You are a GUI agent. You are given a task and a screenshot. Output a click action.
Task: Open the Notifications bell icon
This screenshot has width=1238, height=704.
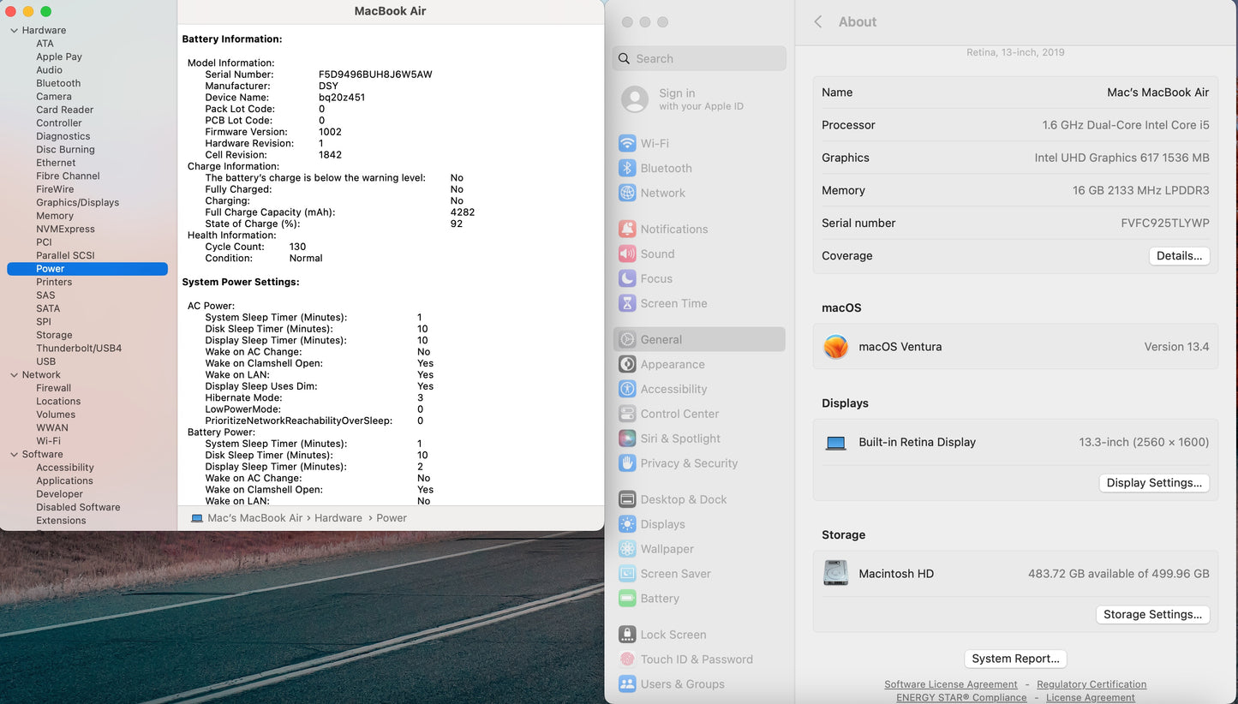pyautogui.click(x=627, y=230)
